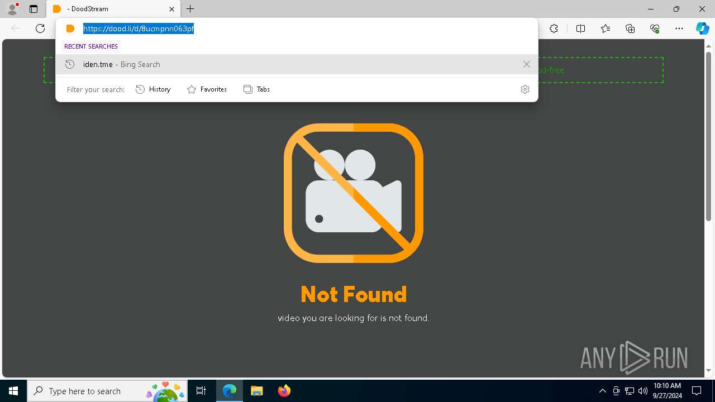Open Split screen view
This screenshot has width=715, height=402.
[580, 28]
